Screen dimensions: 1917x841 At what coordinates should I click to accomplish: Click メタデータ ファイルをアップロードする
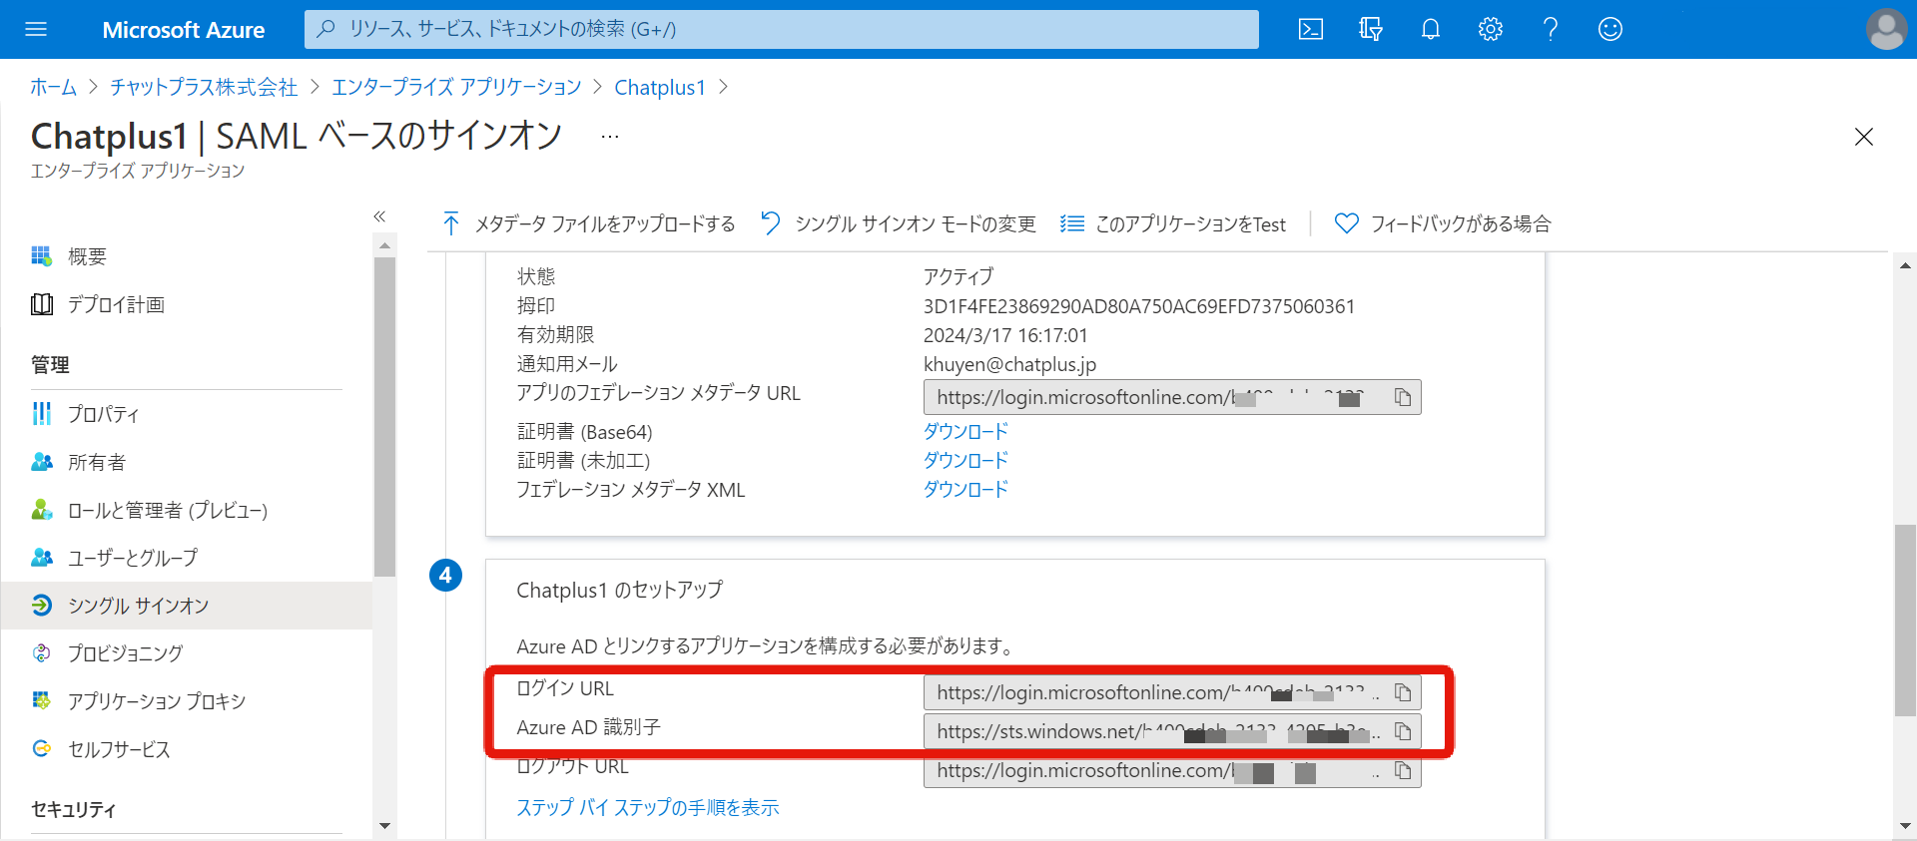588,223
